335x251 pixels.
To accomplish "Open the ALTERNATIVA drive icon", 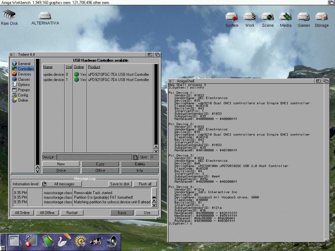I will pyautogui.click(x=45, y=16).
